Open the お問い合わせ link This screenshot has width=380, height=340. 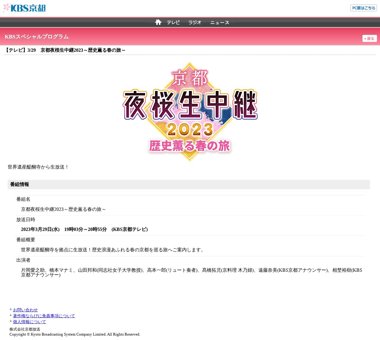pyautogui.click(x=25, y=310)
